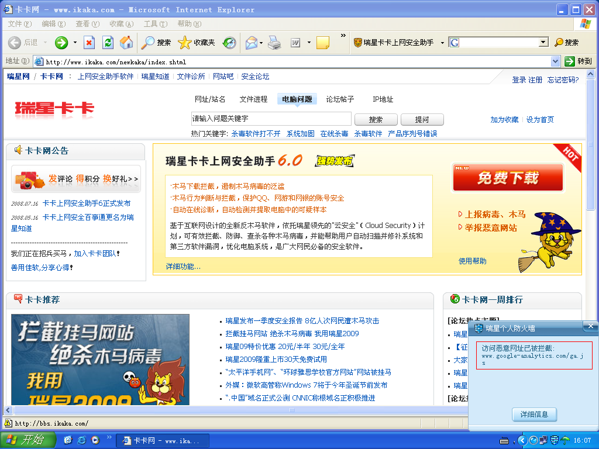Click the Mail envelope toolbar icon

point(252,42)
